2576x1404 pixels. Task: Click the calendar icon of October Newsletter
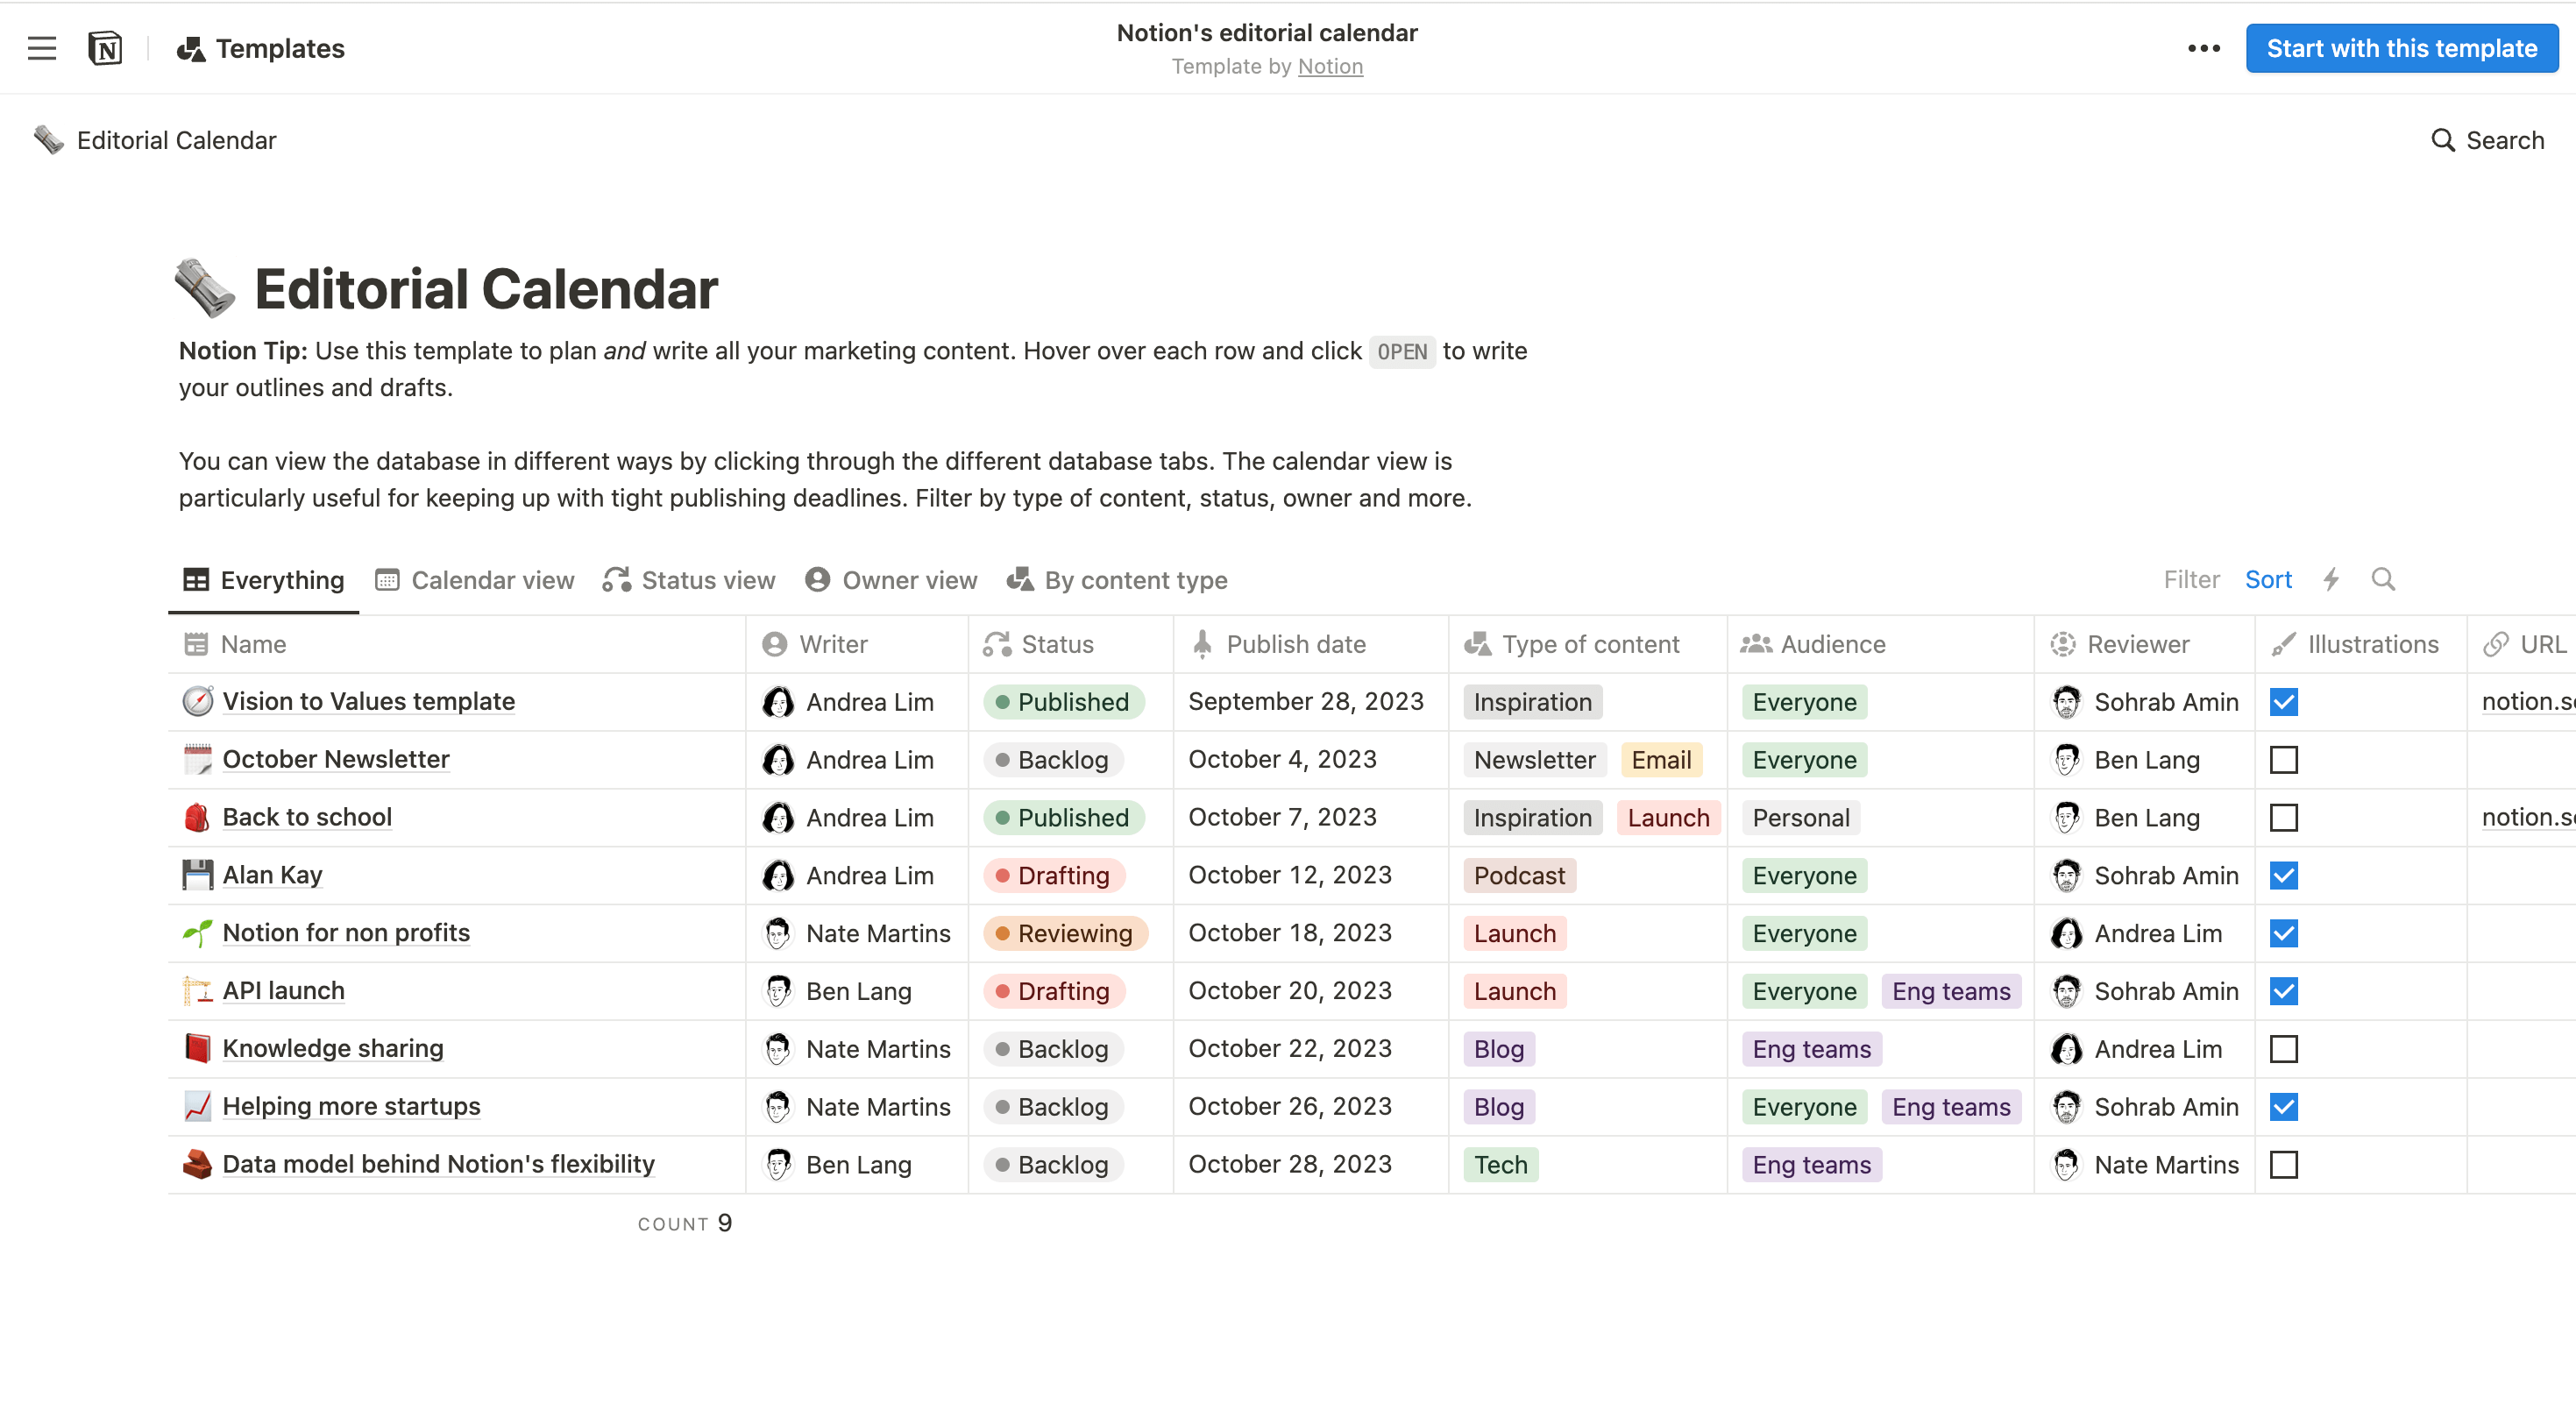(197, 760)
